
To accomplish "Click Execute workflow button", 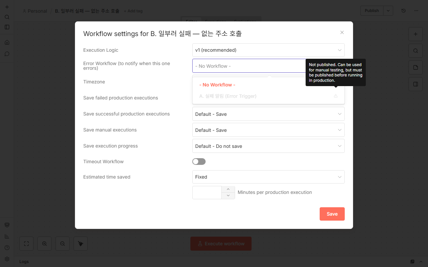I will point(221,244).
